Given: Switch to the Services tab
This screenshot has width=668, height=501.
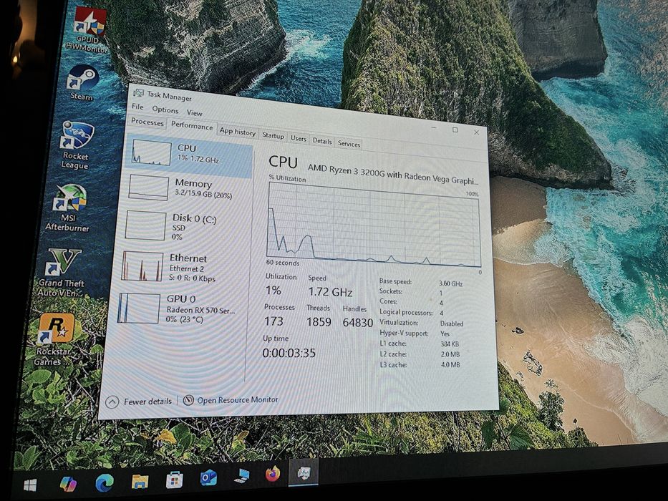Looking at the screenshot, I should pos(349,144).
